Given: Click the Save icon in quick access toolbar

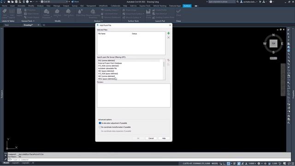Looking at the screenshot, I should (16, 2).
